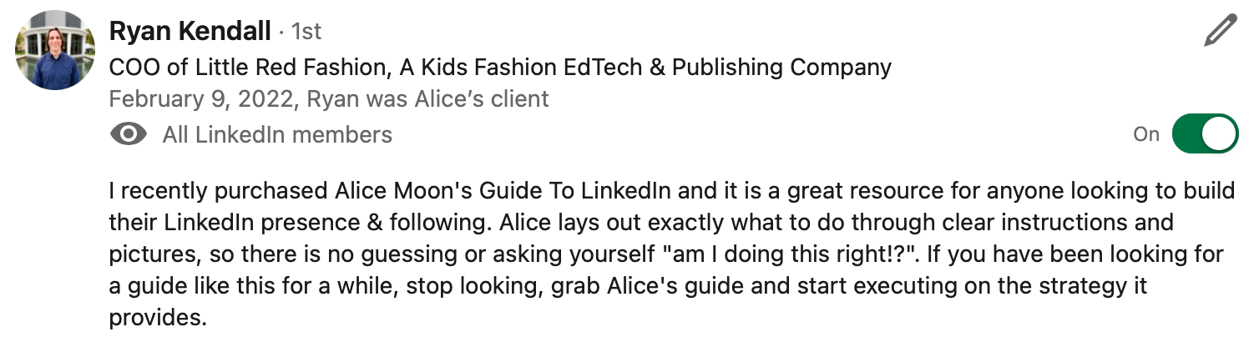
Task: Click the pencil edit icon
Action: [1219, 32]
